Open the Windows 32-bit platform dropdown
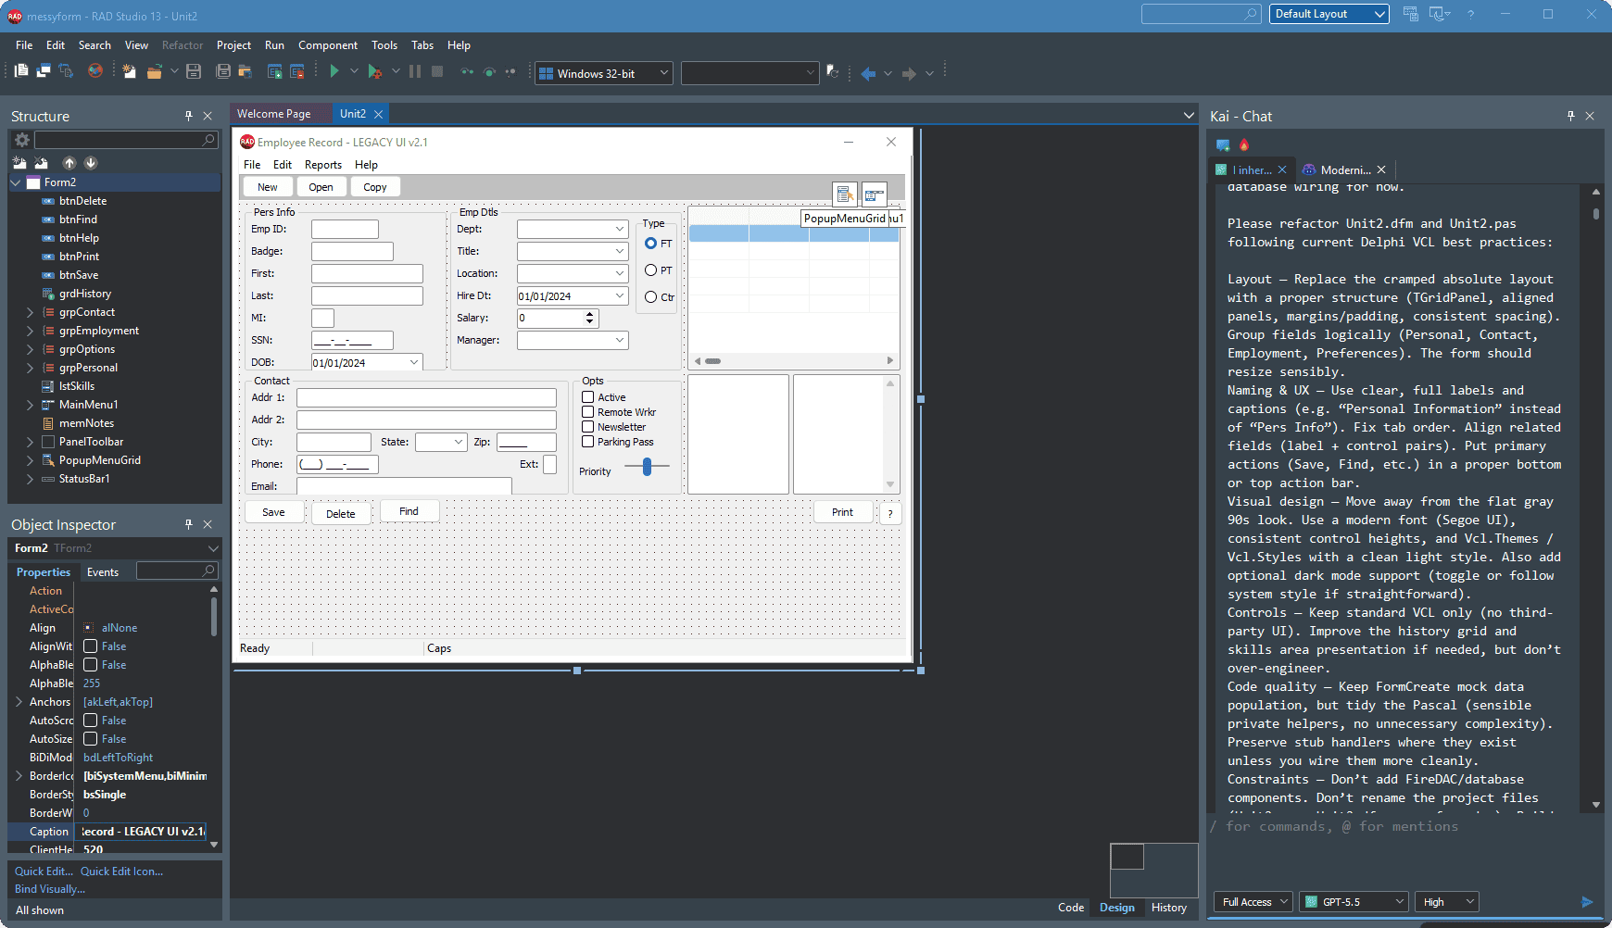The height and width of the screenshot is (928, 1612). pyautogui.click(x=604, y=73)
